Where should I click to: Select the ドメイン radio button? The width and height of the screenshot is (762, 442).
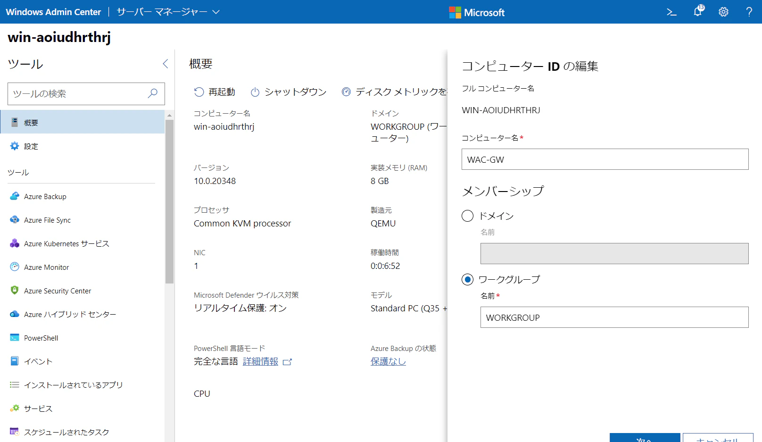pyautogui.click(x=467, y=216)
